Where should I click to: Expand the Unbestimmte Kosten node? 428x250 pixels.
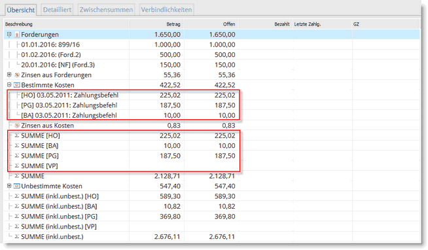tap(9, 186)
